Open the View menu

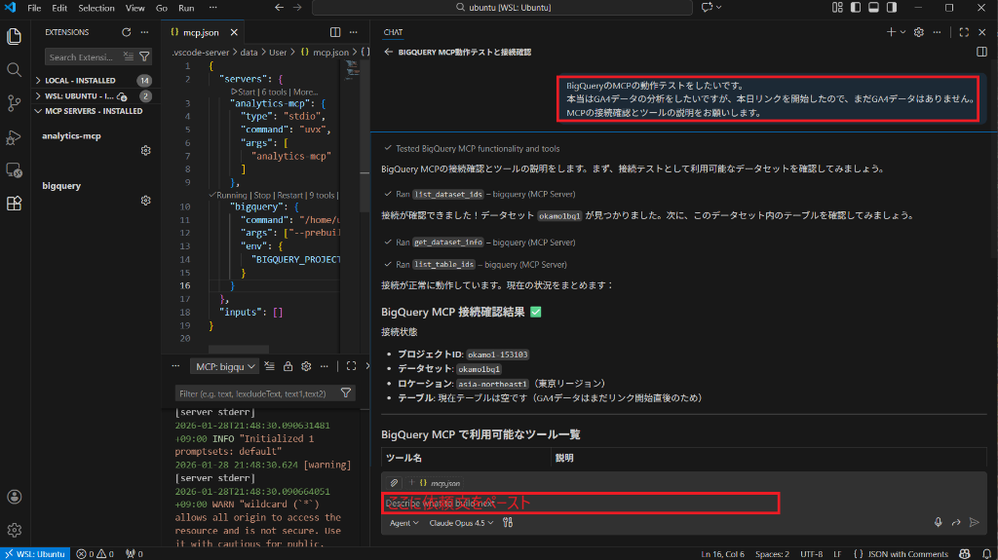coord(134,8)
